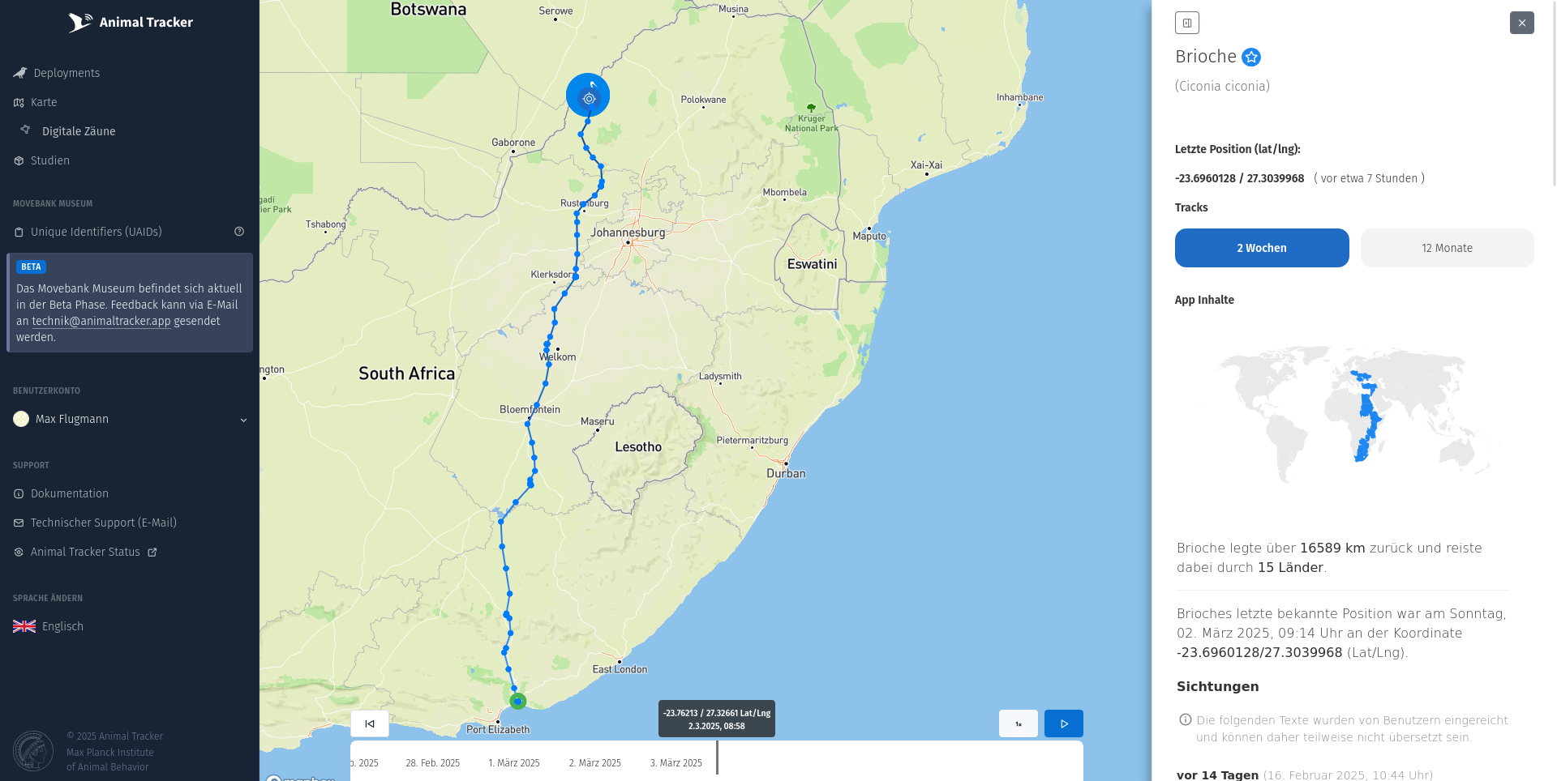Viewport: 1557px width, 781px height.
Task: Open Animal Tracker Status external link
Action: coord(85,552)
